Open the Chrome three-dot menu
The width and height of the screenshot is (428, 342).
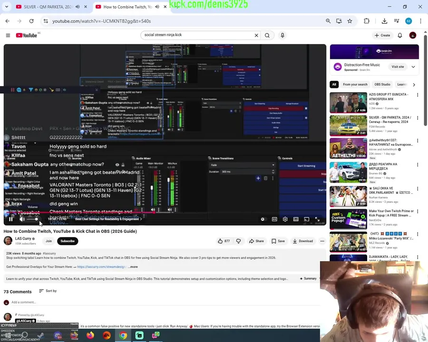(x=420, y=21)
